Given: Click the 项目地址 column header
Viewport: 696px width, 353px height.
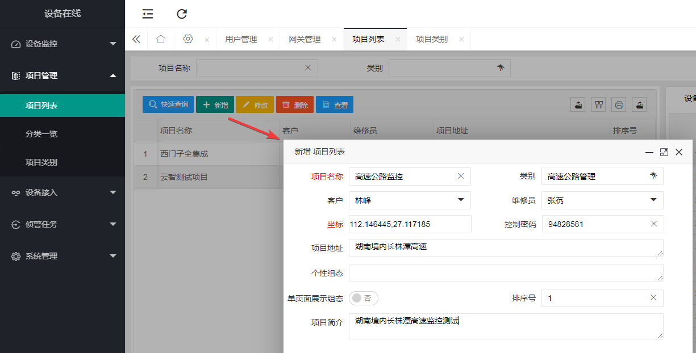Looking at the screenshot, I should tap(521, 131).
